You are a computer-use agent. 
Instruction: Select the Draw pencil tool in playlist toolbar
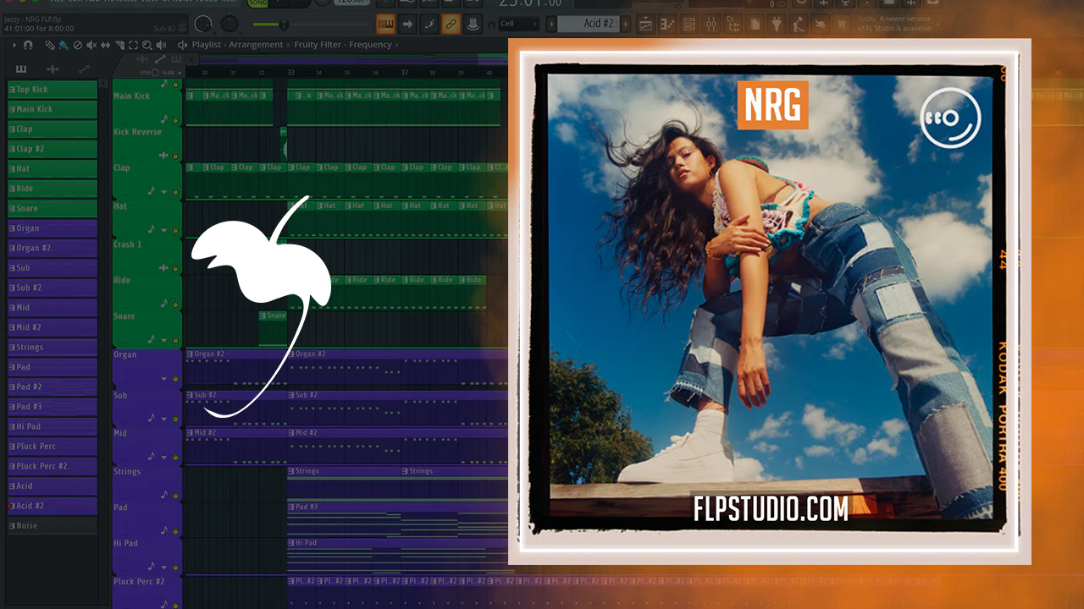click(50, 45)
